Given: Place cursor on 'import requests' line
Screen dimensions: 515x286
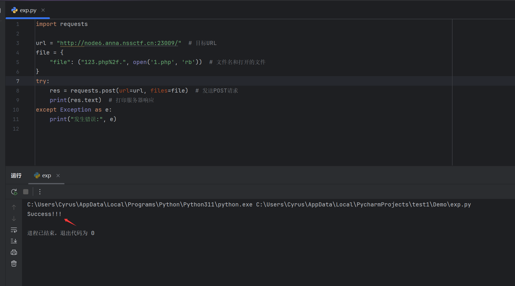Looking at the screenshot, I should [62, 24].
